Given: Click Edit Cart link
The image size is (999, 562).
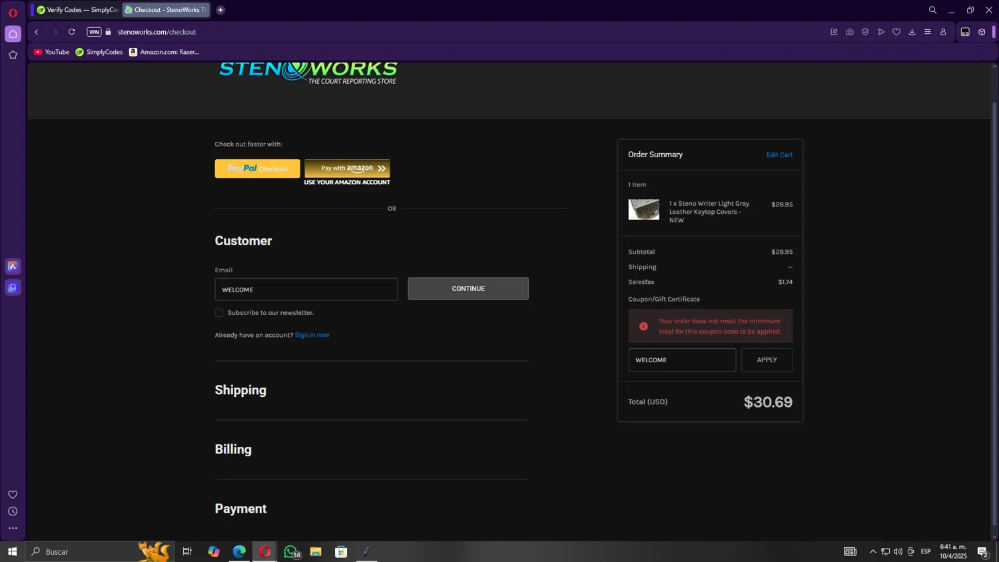Looking at the screenshot, I should 779,154.
